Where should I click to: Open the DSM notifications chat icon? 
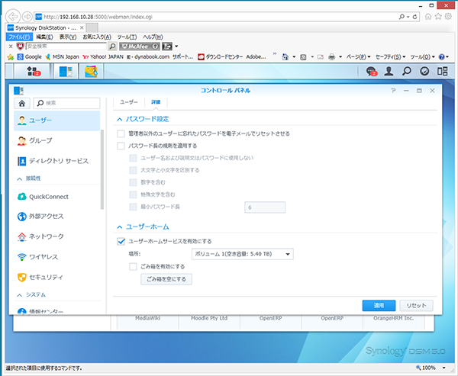coord(371,71)
